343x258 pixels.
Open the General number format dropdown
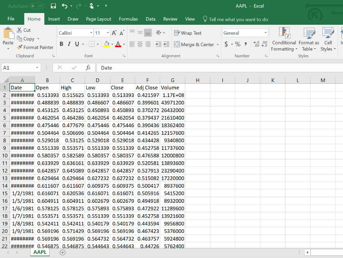pos(266,33)
